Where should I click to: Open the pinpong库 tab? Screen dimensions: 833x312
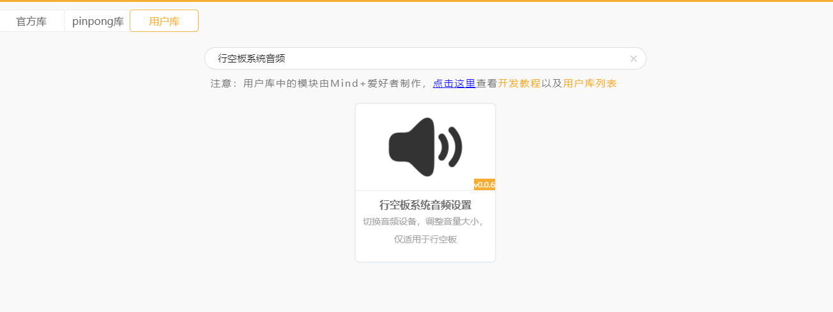point(97,21)
